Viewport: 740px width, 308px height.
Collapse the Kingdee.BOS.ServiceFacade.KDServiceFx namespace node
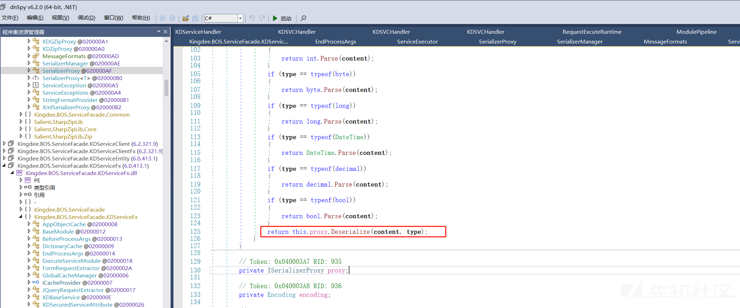tap(21, 216)
